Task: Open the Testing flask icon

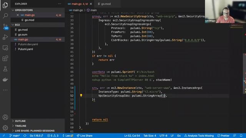Action: coord(5,69)
